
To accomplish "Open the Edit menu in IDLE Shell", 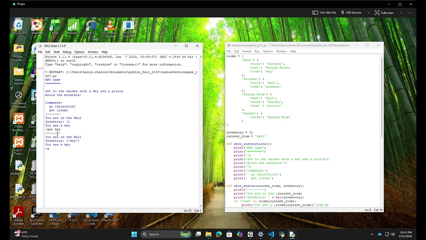I will click(x=48, y=52).
